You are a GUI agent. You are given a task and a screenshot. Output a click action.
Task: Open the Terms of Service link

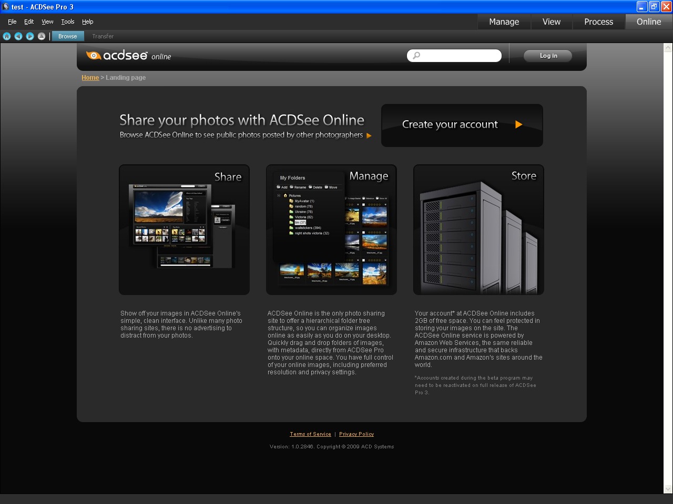[x=310, y=434]
